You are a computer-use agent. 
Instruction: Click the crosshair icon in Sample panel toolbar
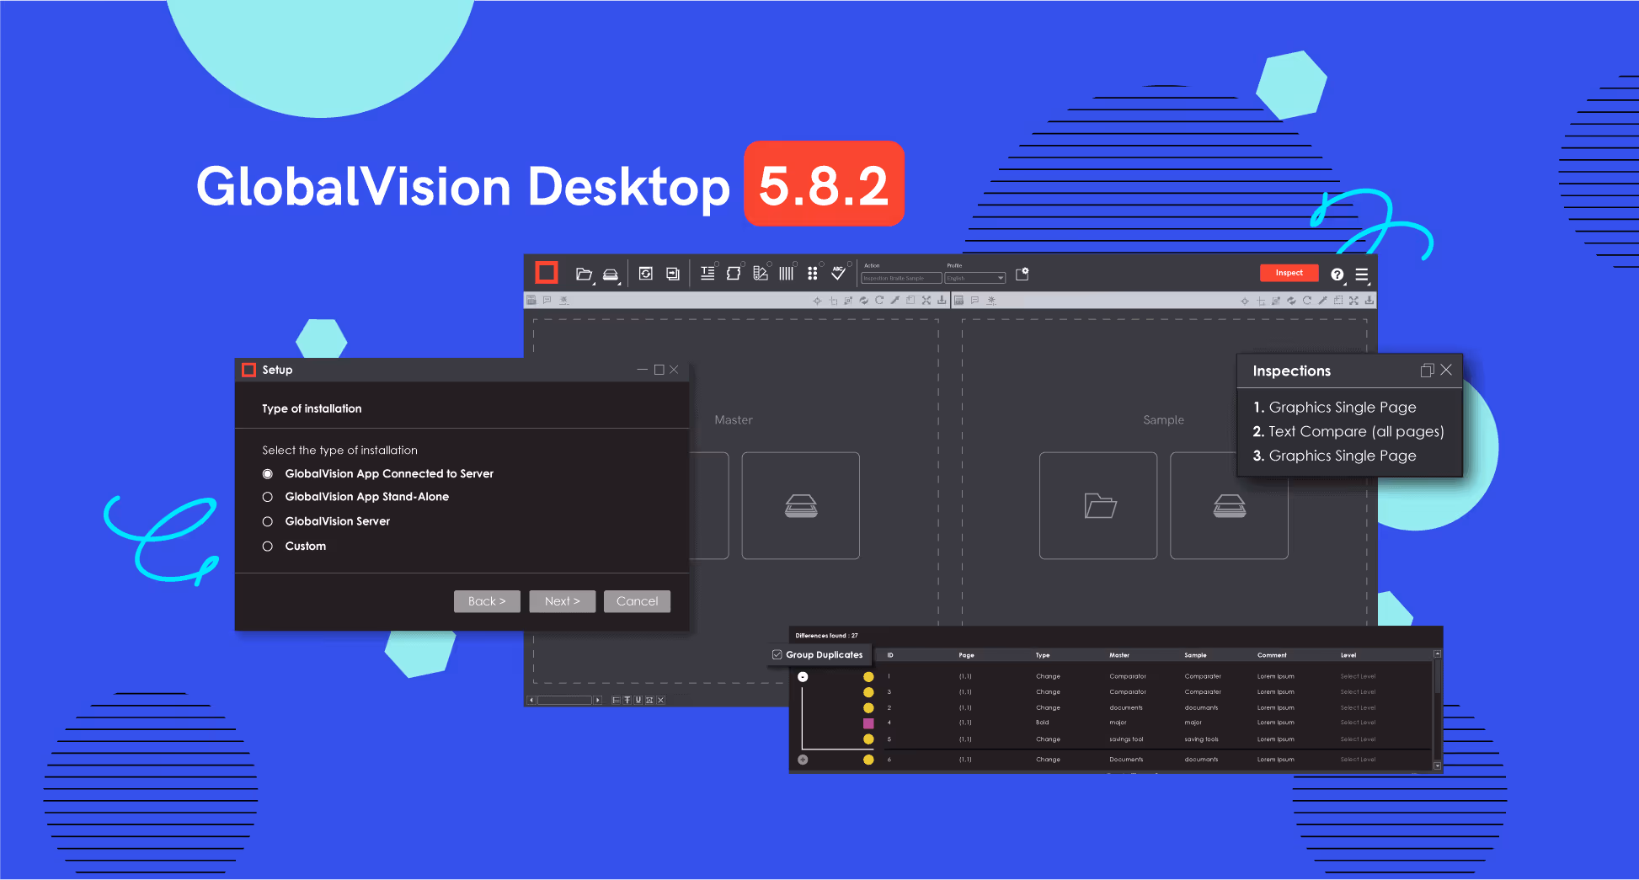click(x=1245, y=301)
